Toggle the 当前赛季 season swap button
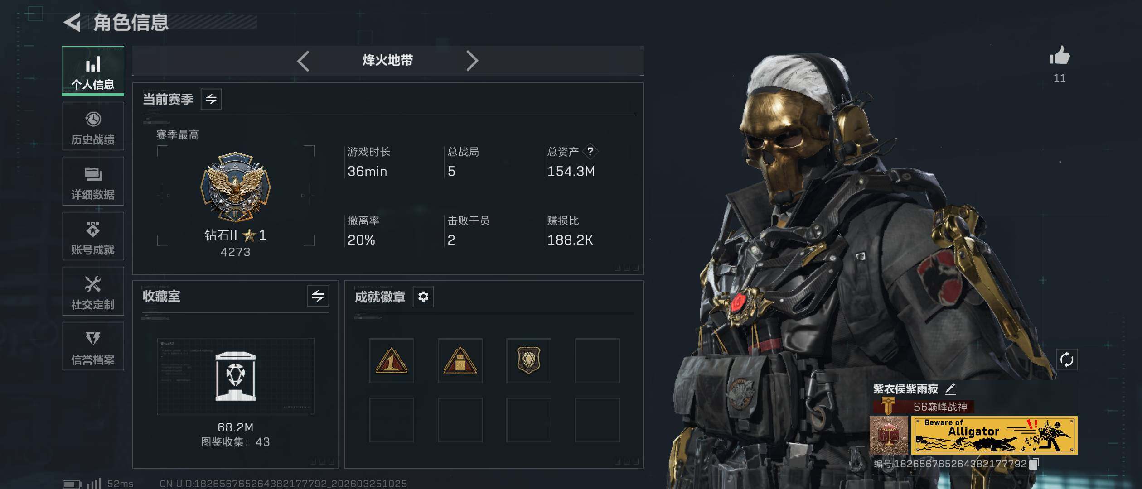Image resolution: width=1142 pixels, height=489 pixels. pos(211,99)
